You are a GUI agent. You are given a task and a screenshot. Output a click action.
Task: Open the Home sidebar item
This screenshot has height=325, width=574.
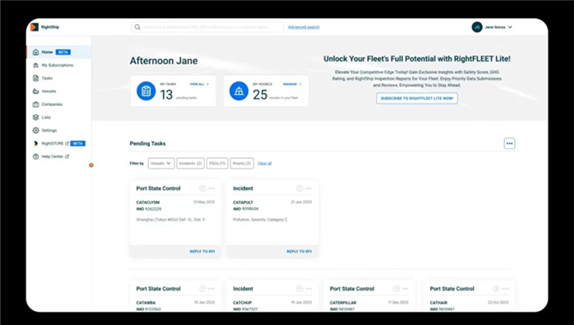coord(59,52)
